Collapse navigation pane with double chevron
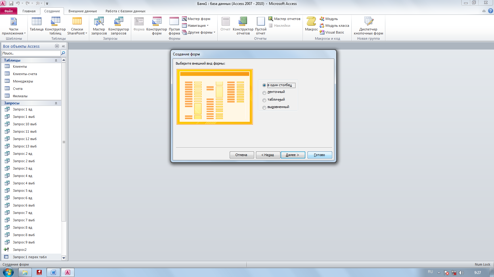The width and height of the screenshot is (494, 277). 63,46
